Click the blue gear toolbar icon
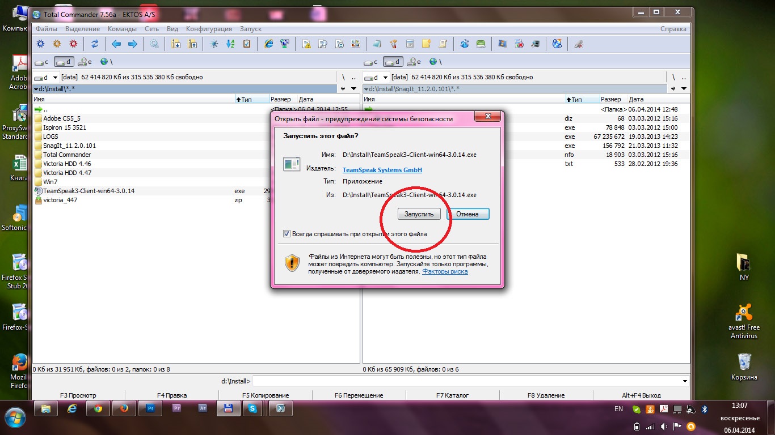 coord(40,44)
